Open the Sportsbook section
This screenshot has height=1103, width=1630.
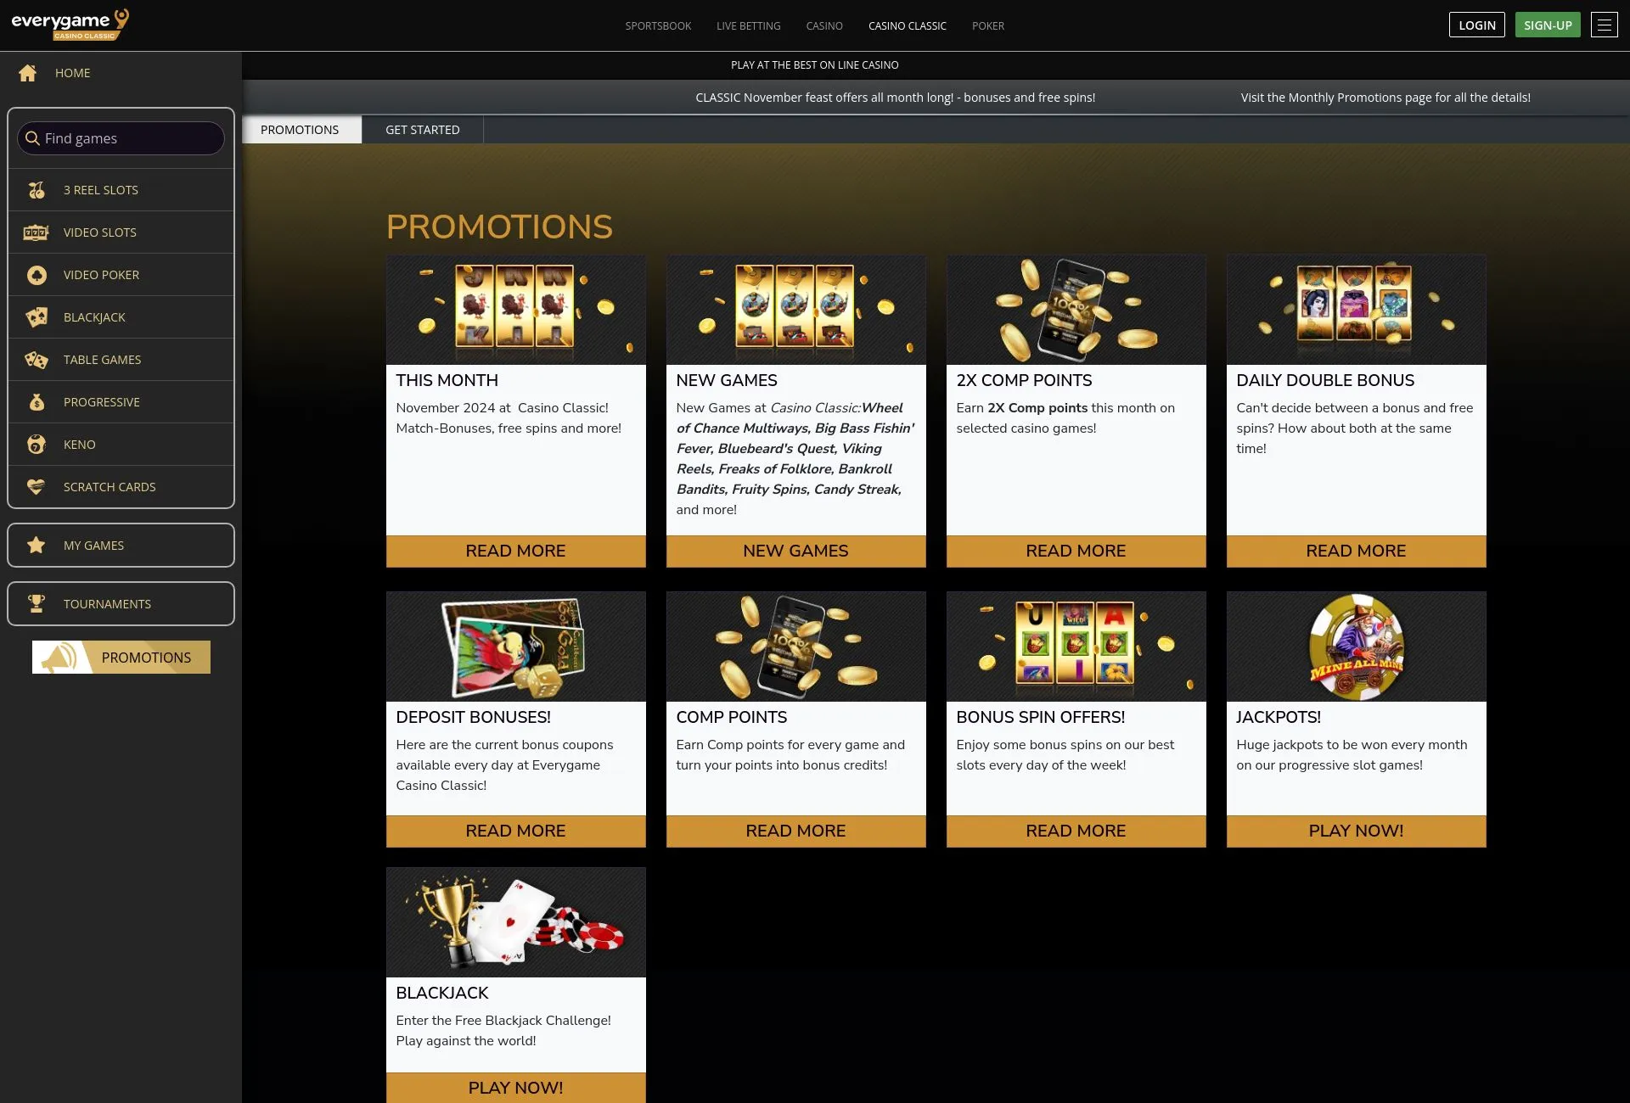click(x=658, y=26)
